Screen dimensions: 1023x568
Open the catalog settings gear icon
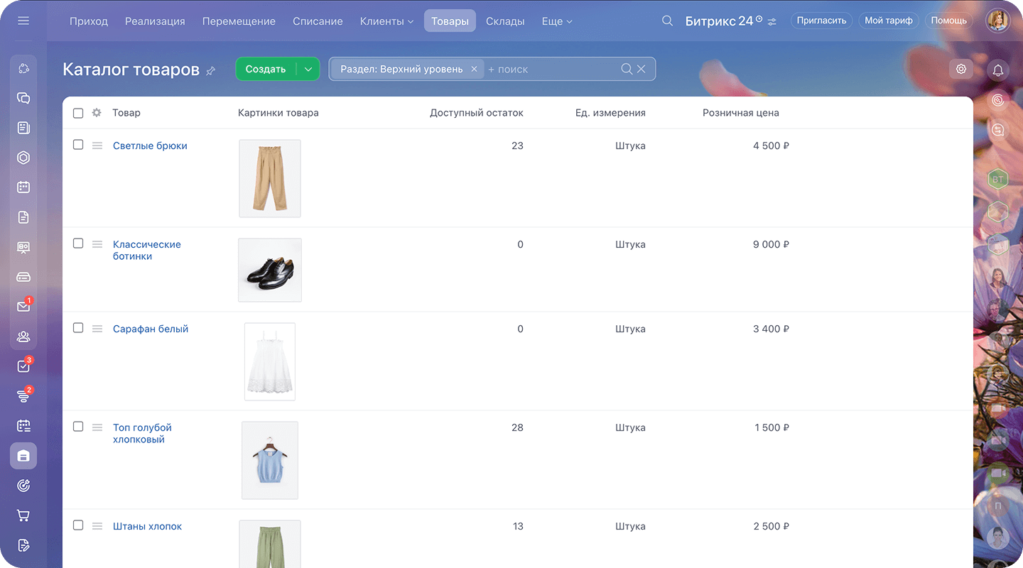click(x=961, y=69)
